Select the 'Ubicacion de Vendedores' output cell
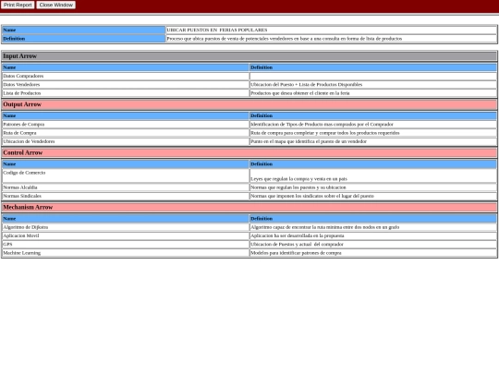Screen dimensions: 499x374 pos(126,141)
